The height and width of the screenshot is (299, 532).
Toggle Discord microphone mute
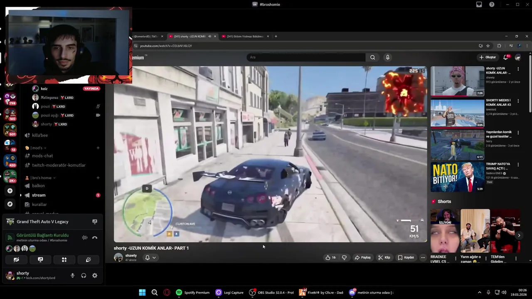(x=72, y=275)
